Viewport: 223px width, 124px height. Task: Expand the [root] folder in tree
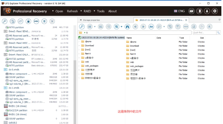[x=79, y=50]
